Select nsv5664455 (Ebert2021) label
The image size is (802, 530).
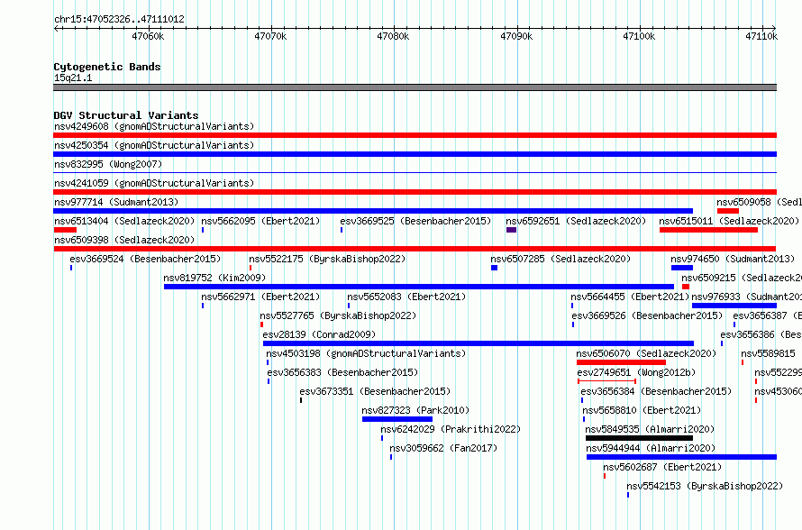point(630,297)
